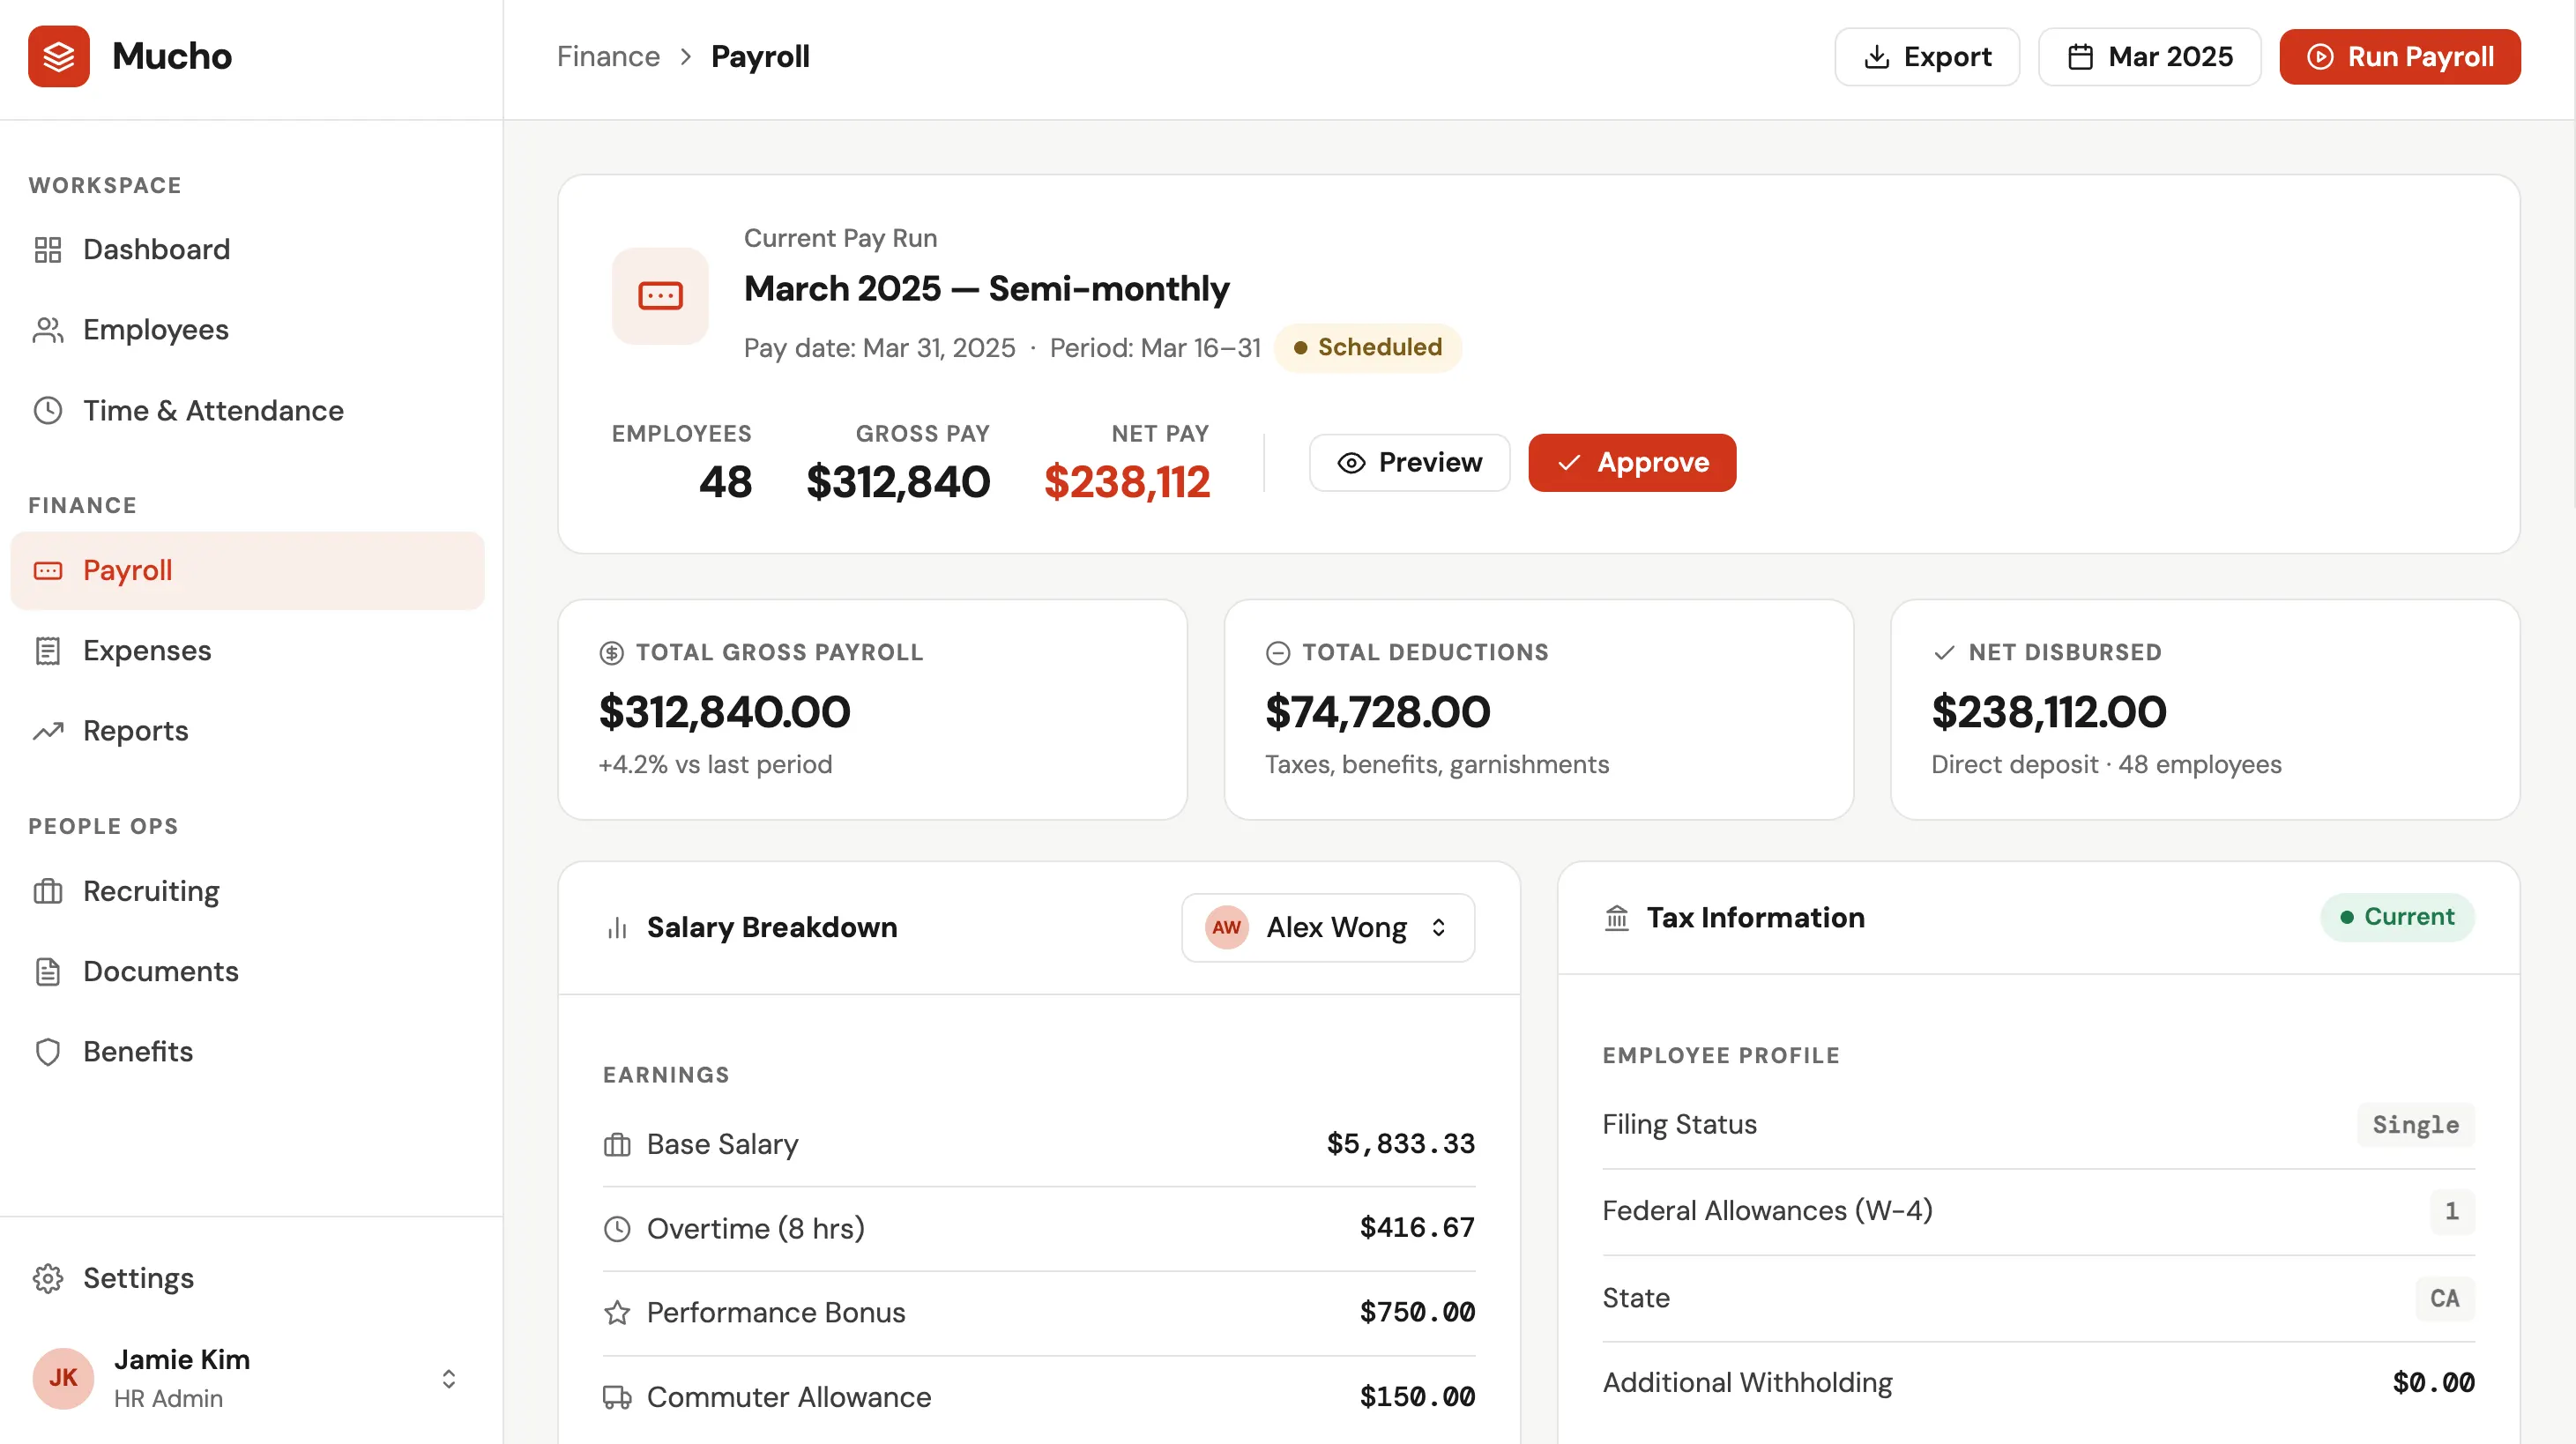2576x1444 pixels.
Task: Click the Commuter Allowance bus icon
Action: 617,1397
